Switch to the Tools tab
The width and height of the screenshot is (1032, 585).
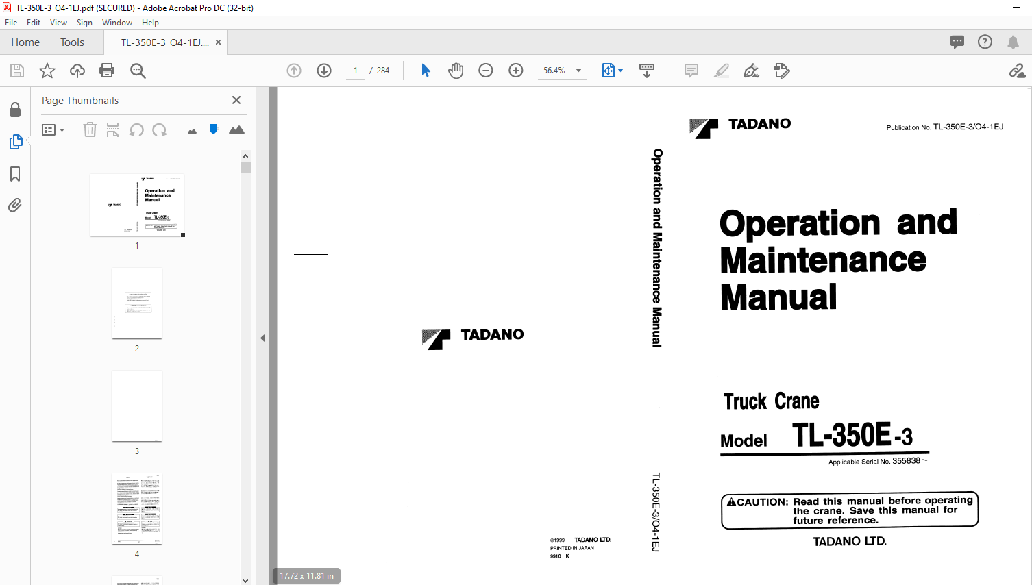click(x=72, y=42)
